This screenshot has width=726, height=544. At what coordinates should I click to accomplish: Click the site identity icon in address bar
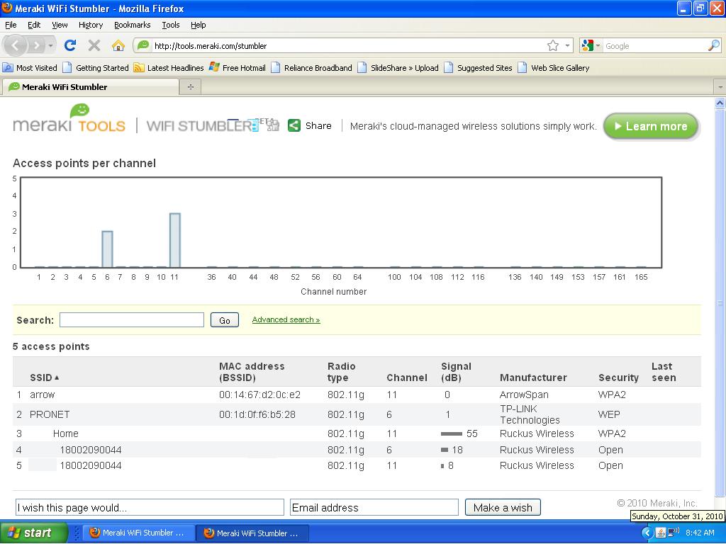click(x=143, y=45)
